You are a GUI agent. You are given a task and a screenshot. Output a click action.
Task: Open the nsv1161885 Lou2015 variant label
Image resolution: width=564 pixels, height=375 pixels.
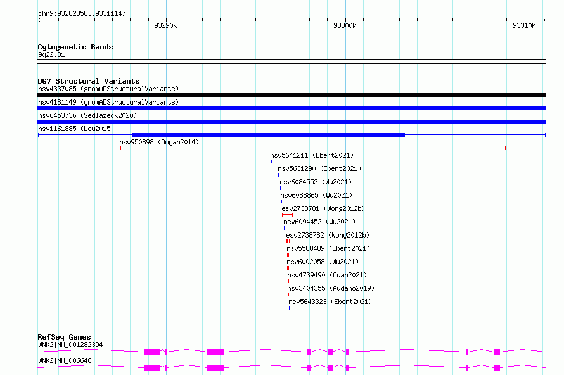[x=76, y=129]
